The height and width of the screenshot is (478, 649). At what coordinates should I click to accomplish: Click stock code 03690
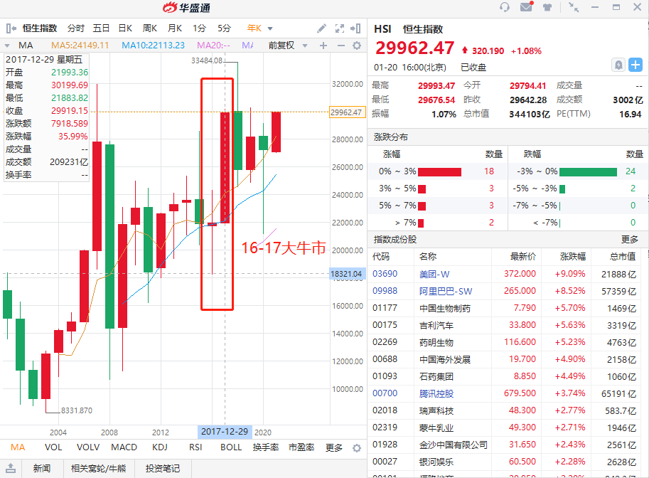coord(385,274)
